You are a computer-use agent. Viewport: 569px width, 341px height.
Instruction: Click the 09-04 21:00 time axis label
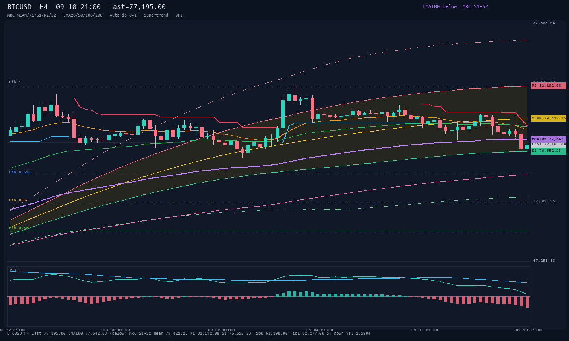pyautogui.click(x=320, y=330)
